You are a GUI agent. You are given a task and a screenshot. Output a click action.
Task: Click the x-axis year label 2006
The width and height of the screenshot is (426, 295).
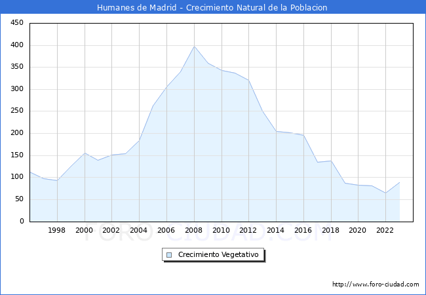[x=166, y=230]
